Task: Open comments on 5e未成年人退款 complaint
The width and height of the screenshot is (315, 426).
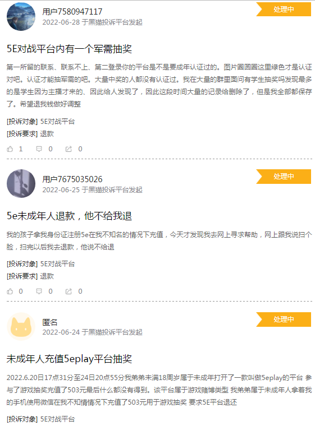Action: [39, 291]
